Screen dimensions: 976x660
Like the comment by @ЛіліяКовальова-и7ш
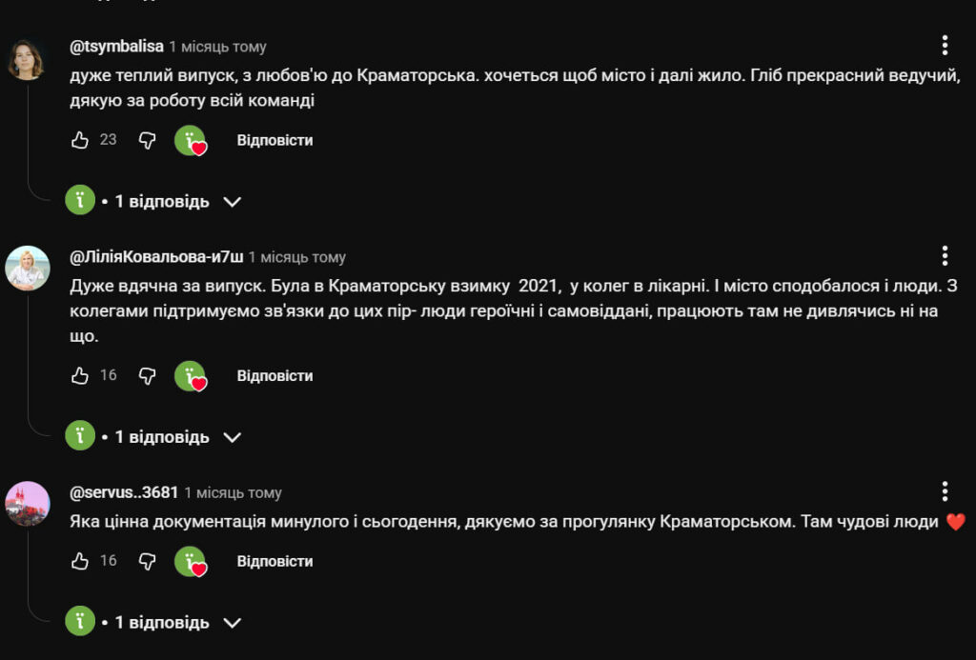(80, 375)
